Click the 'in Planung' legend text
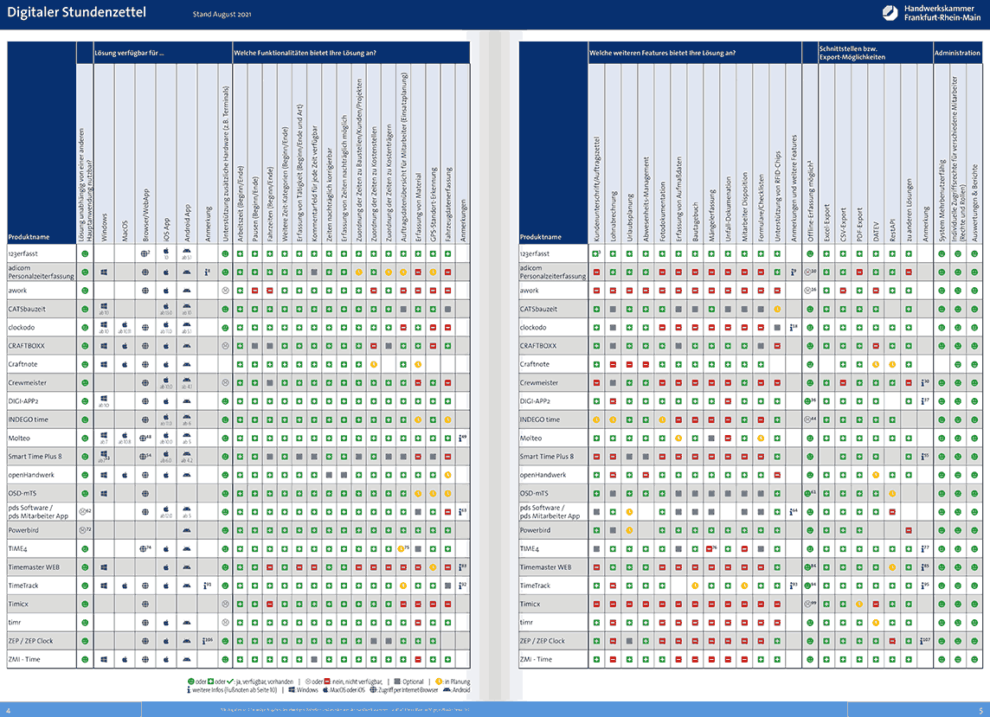This screenshot has height=717, width=990. [456, 682]
